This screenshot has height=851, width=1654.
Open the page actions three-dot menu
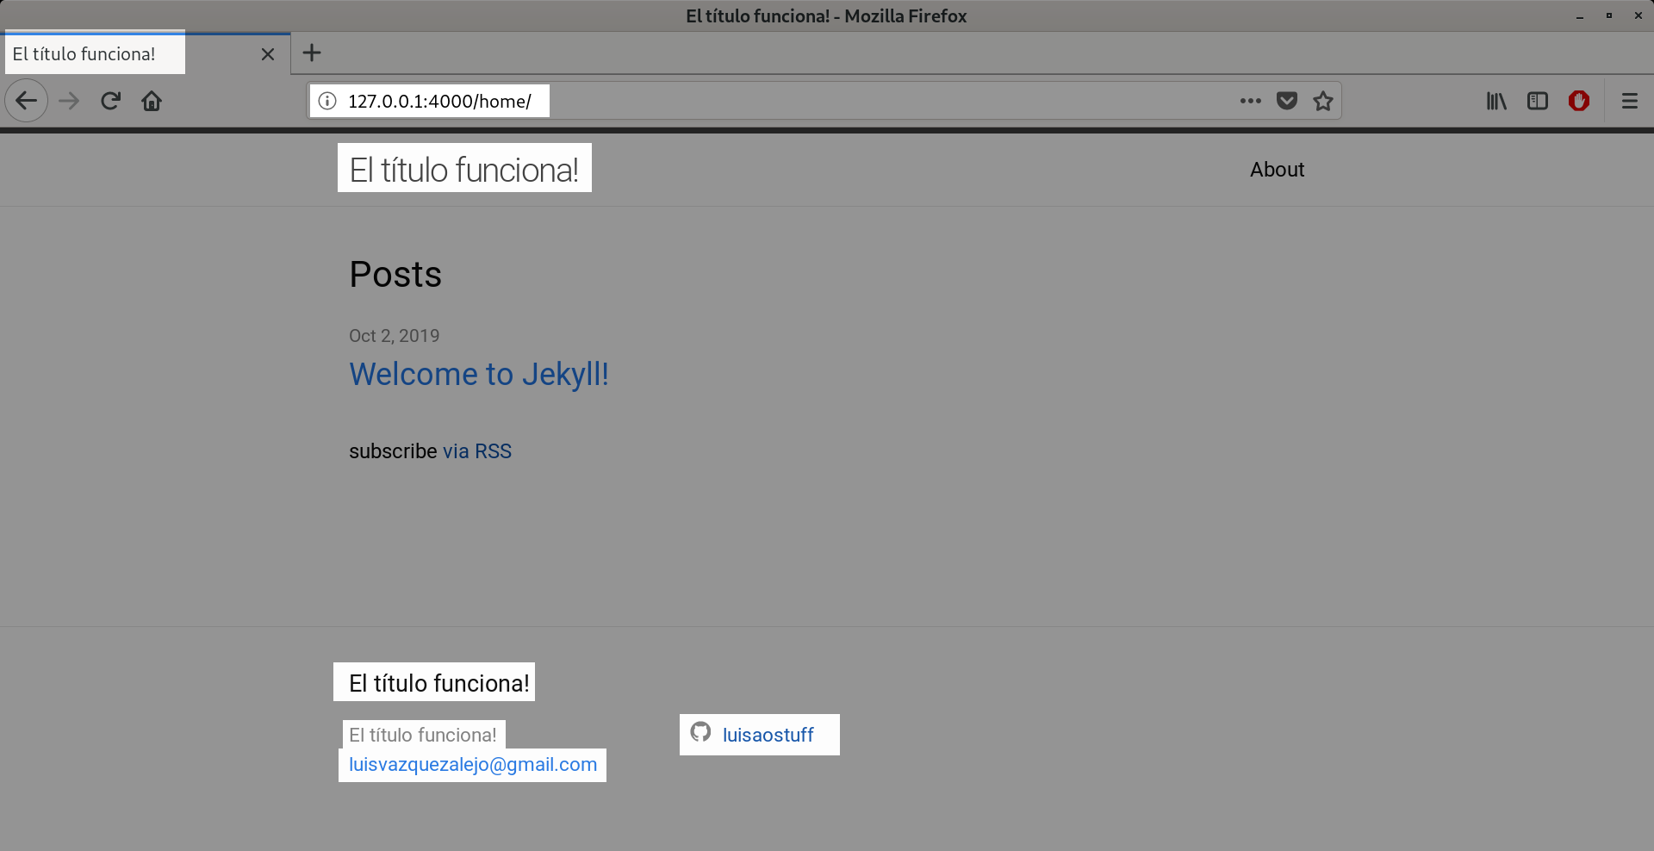click(x=1250, y=101)
